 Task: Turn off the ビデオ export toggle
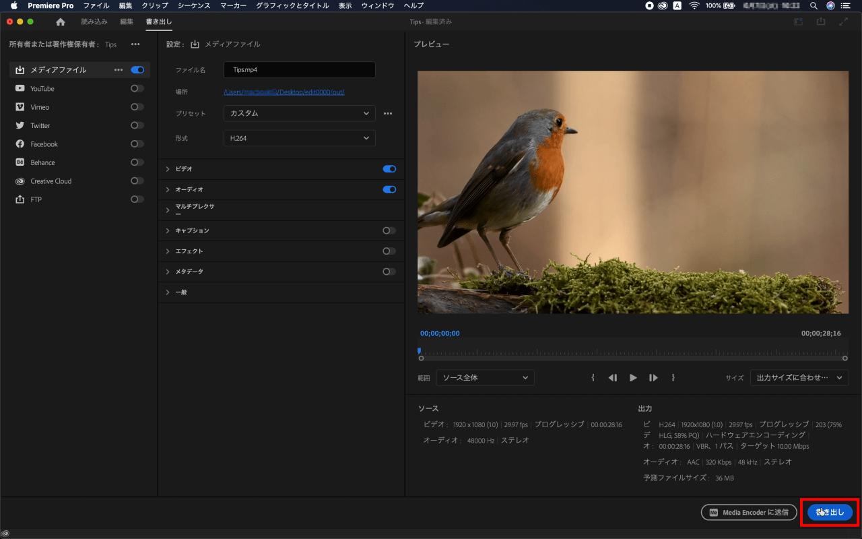click(389, 169)
